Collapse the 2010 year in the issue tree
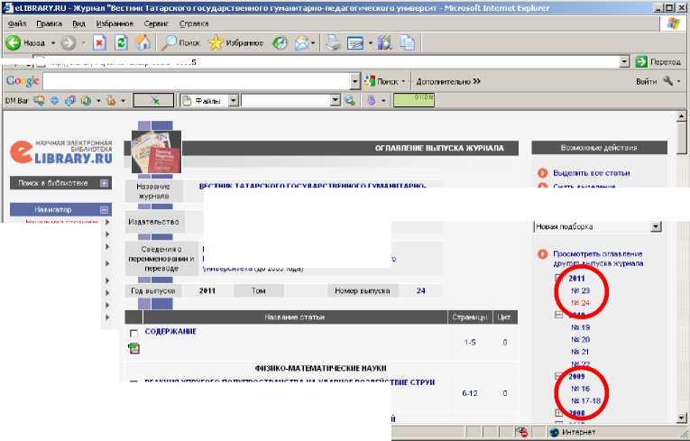This screenshot has height=441, width=690. (x=559, y=314)
